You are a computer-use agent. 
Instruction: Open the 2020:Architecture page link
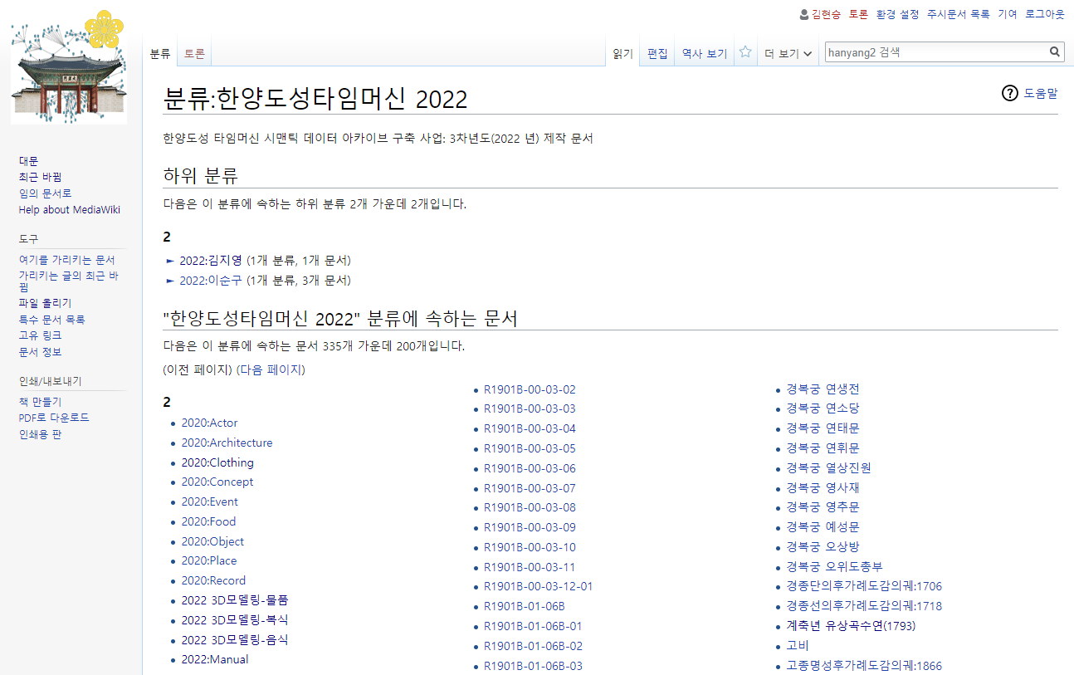click(x=227, y=443)
